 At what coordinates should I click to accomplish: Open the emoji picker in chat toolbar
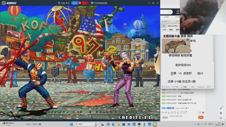[163, 112]
